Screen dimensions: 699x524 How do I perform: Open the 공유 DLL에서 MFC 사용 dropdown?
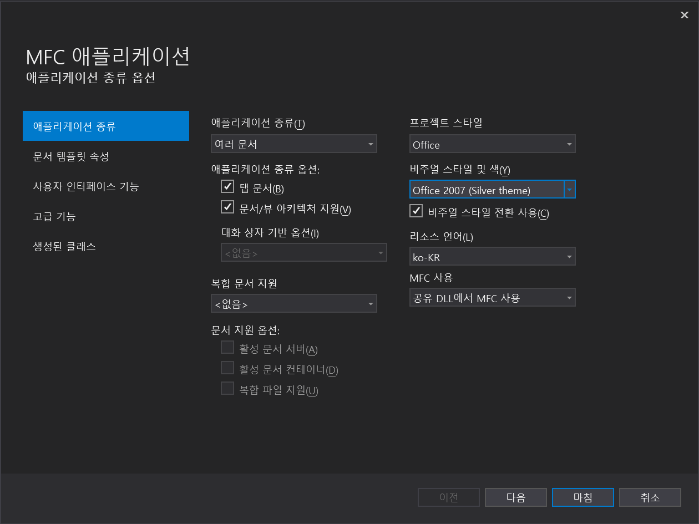click(493, 297)
